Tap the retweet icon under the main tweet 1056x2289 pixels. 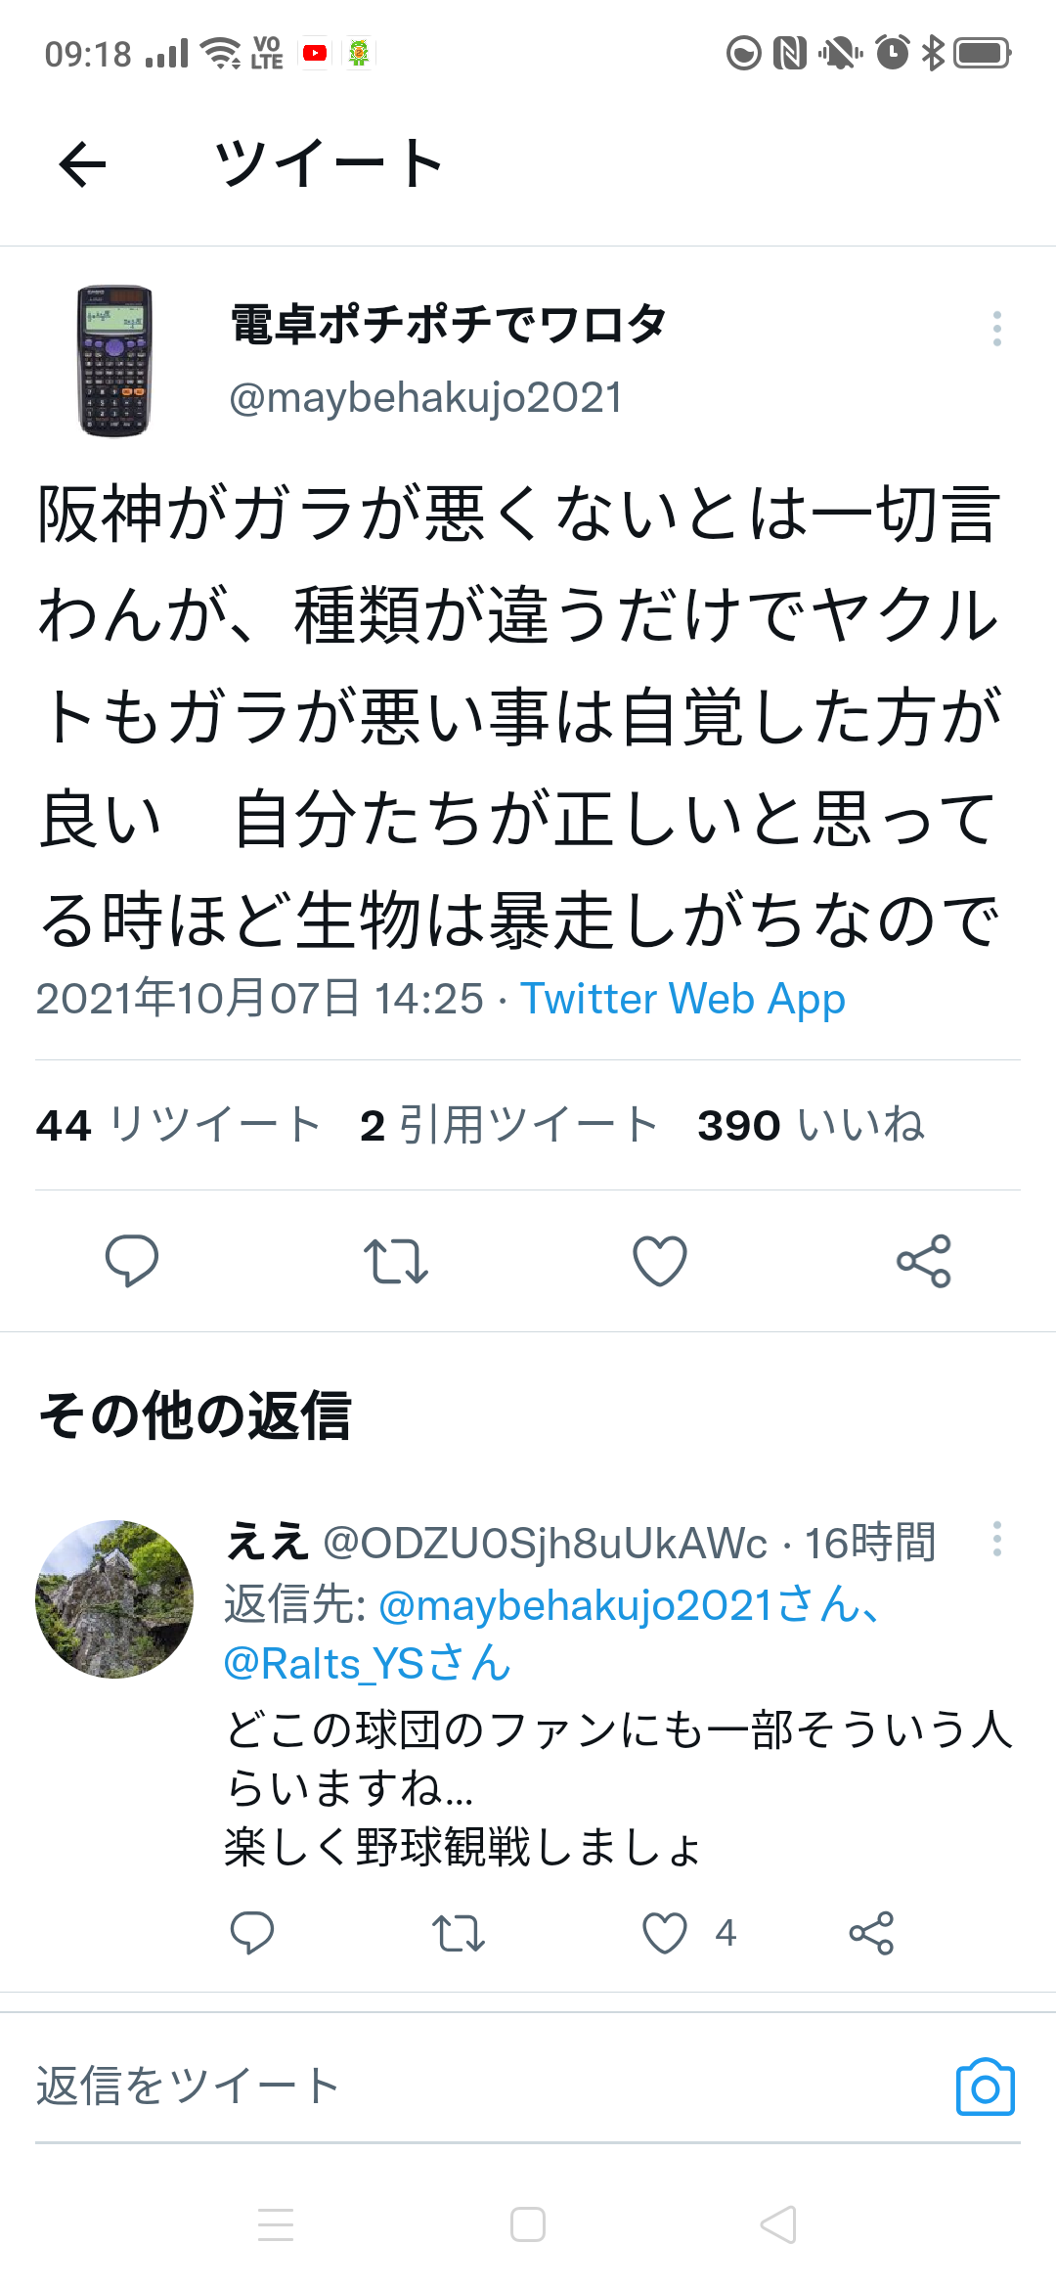[x=396, y=1261]
